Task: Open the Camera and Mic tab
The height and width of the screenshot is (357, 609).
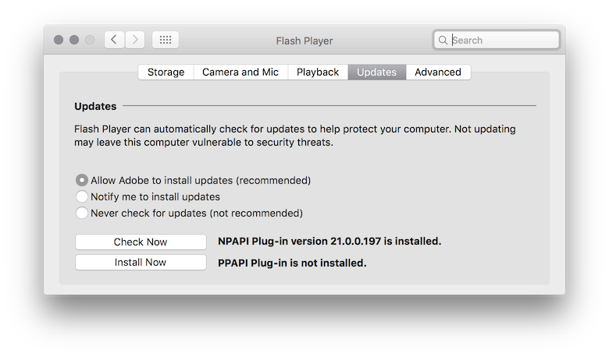Action: 240,72
